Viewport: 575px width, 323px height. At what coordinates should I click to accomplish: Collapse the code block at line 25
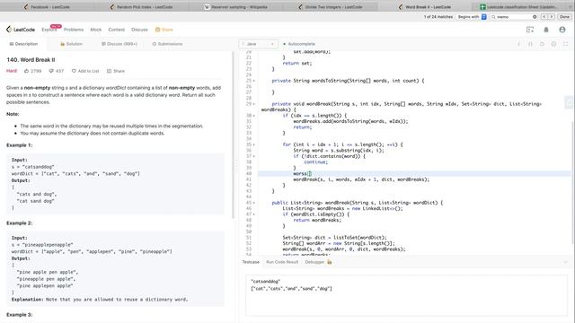coord(253,81)
